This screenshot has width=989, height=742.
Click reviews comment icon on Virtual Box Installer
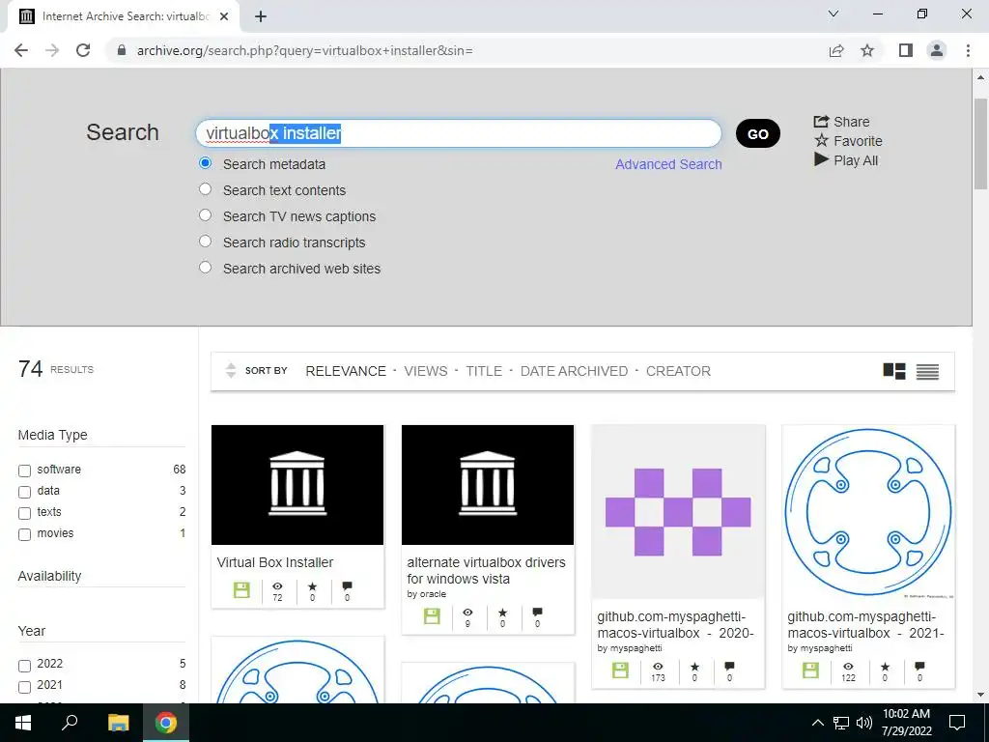pos(347,586)
